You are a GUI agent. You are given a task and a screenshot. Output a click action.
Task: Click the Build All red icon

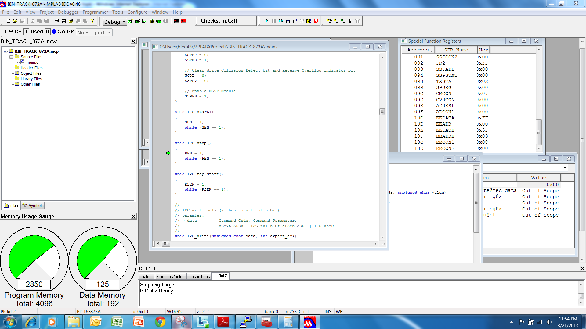[183, 21]
